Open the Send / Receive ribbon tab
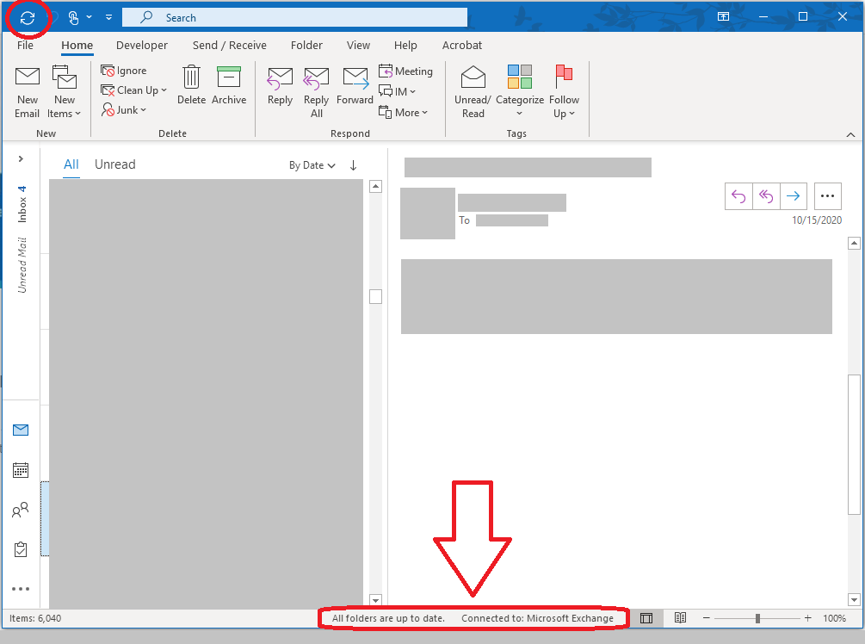Image resolution: width=865 pixels, height=644 pixels. (x=229, y=46)
